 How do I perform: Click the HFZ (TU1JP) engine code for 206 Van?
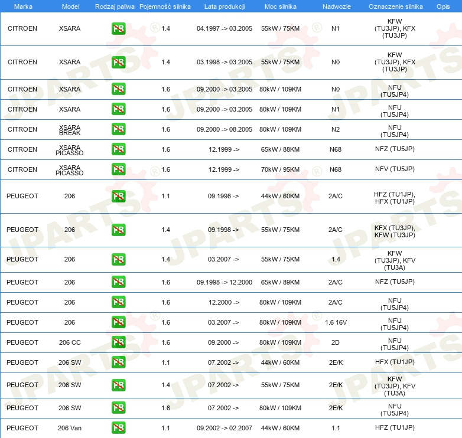pyautogui.click(x=395, y=427)
